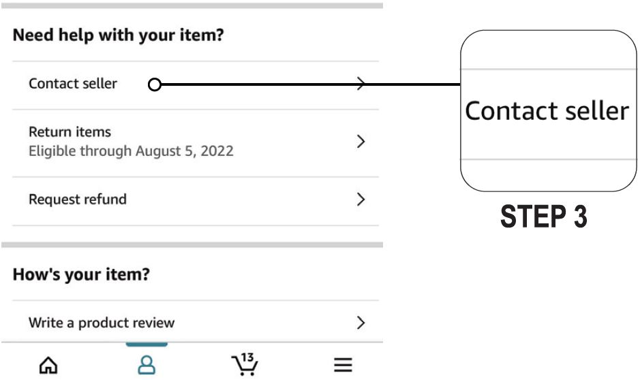Expand the Contact seller chevron arrow
Viewport: 640px width, 380px height.
(x=362, y=84)
